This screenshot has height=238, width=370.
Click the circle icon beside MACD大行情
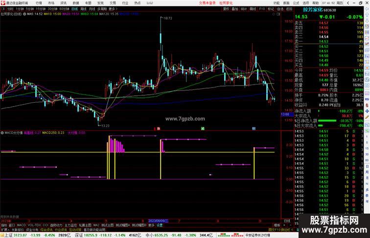point(2,133)
